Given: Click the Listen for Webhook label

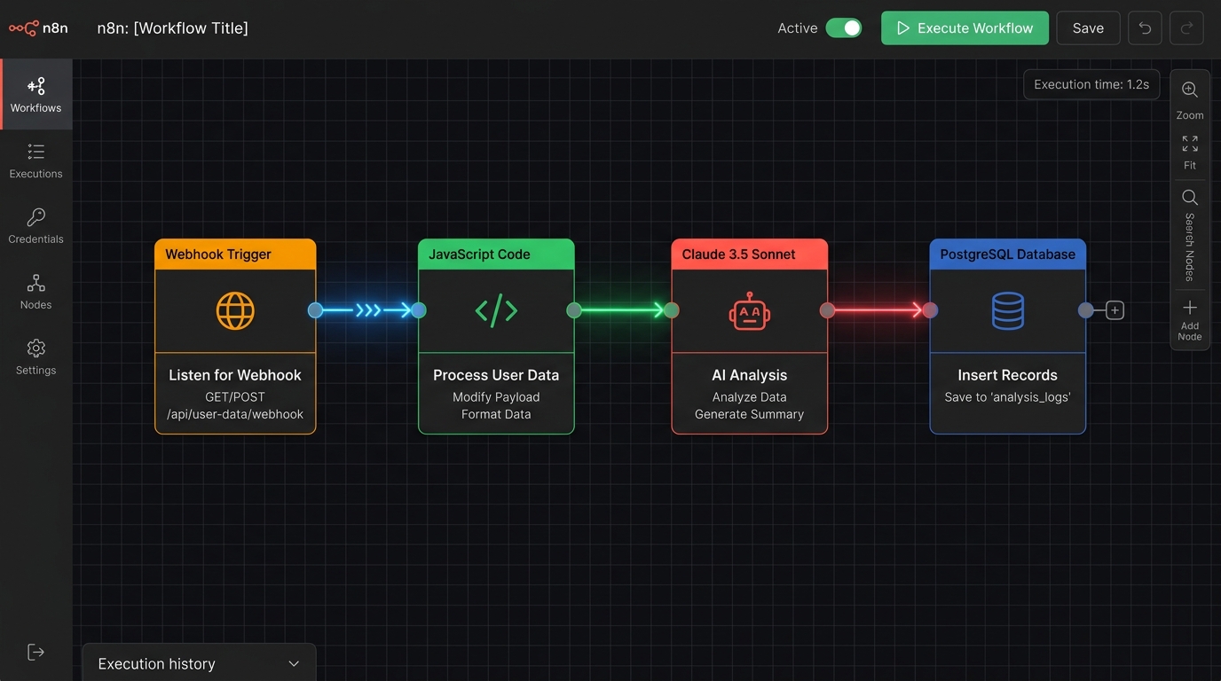Looking at the screenshot, I should [235, 375].
